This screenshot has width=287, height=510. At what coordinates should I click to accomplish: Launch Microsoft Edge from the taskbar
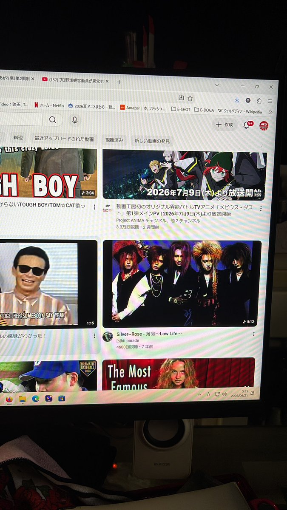pos(36,399)
